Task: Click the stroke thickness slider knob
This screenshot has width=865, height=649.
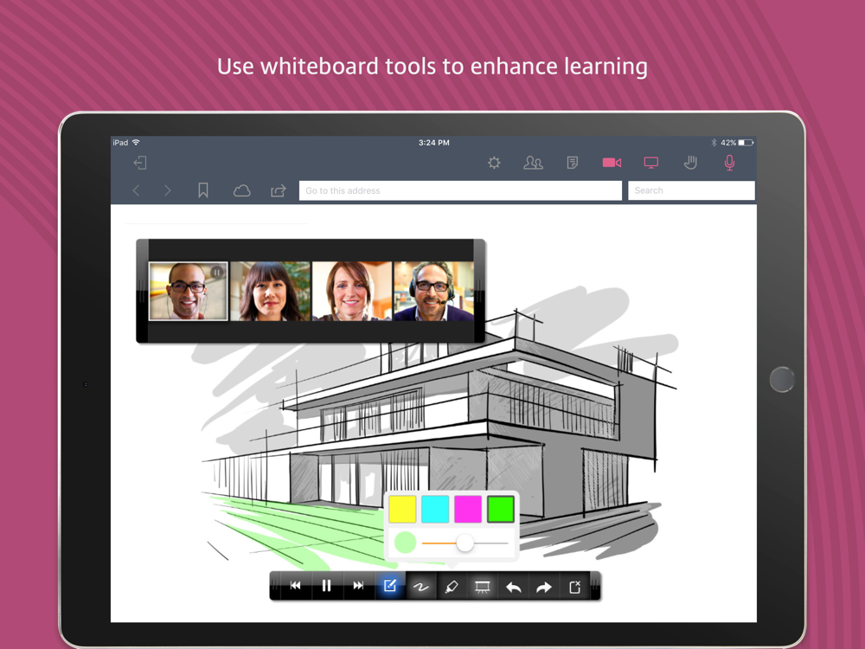Action: pyautogui.click(x=465, y=543)
